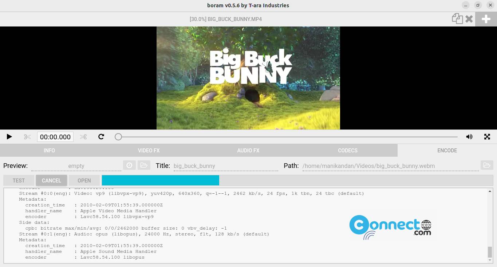
Task: Toggle fullscreen with the expand arrows icon
Action: (487, 137)
